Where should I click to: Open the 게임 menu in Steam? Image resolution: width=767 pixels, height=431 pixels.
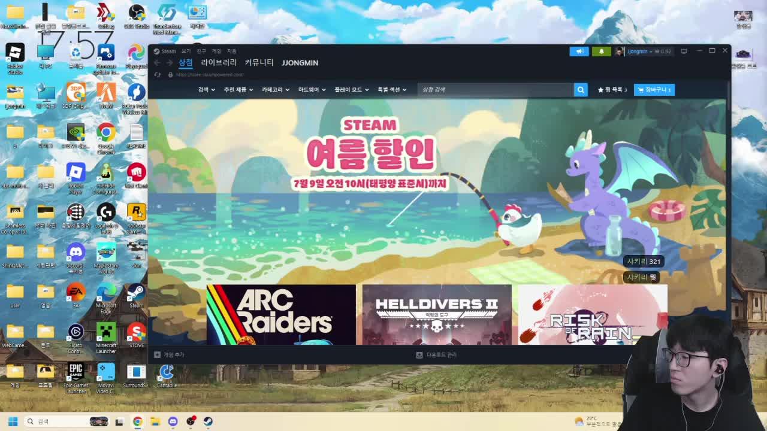(216, 51)
